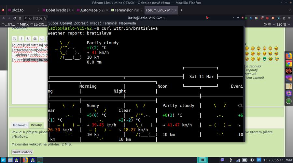
Task: Select the Možnosti tab below editor
Action: 20,125
